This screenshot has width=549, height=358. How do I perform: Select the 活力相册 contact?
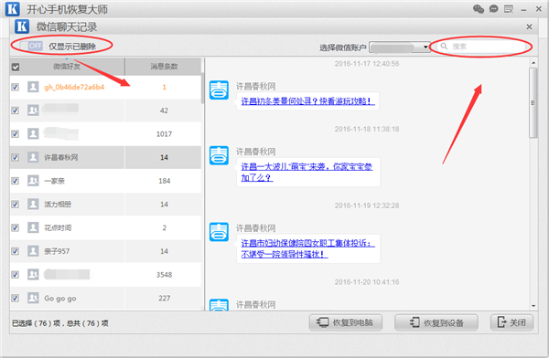click(x=58, y=205)
